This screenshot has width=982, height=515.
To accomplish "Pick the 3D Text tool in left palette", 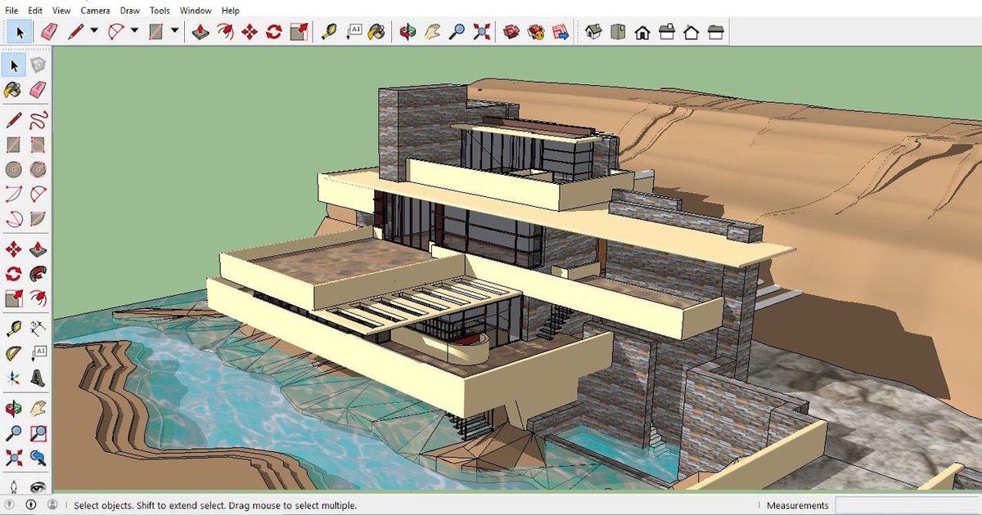I will pyautogui.click(x=38, y=378).
